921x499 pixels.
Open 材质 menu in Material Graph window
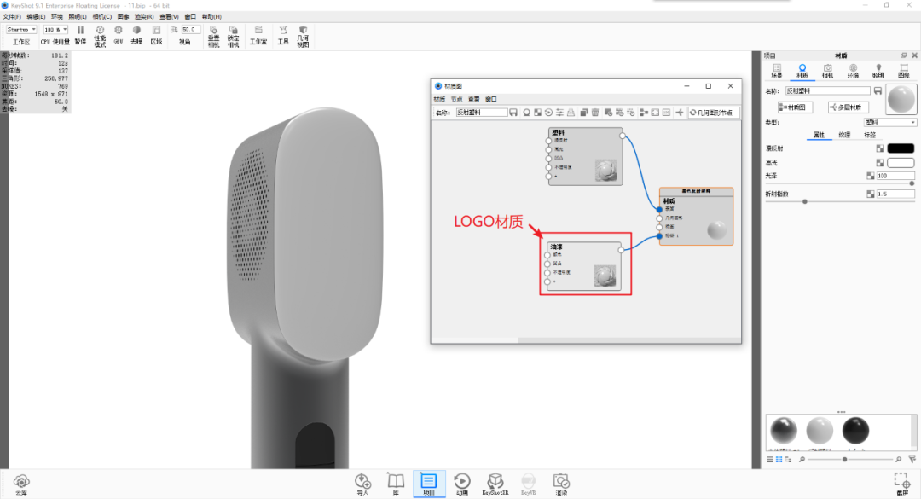pyautogui.click(x=439, y=99)
